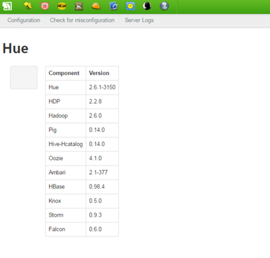Image resolution: width=270 pixels, height=258 pixels.
Task: Open the HCat HCatalog icon
Action: (61, 6)
